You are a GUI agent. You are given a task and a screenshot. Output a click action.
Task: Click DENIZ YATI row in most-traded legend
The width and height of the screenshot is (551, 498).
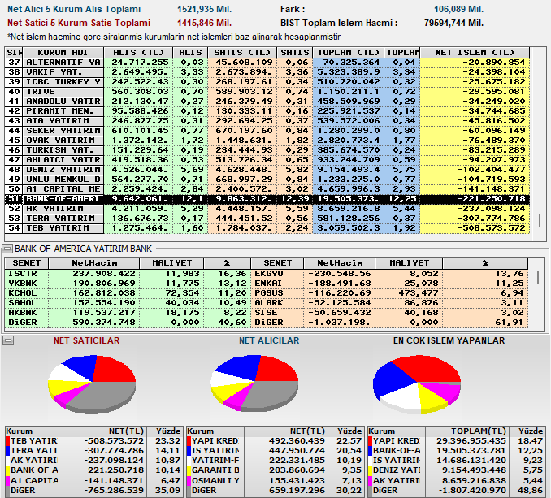click(x=456, y=470)
